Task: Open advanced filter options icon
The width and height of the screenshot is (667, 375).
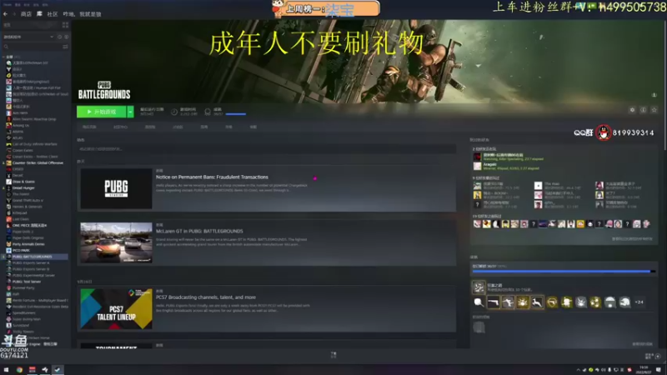Action: pos(65,47)
